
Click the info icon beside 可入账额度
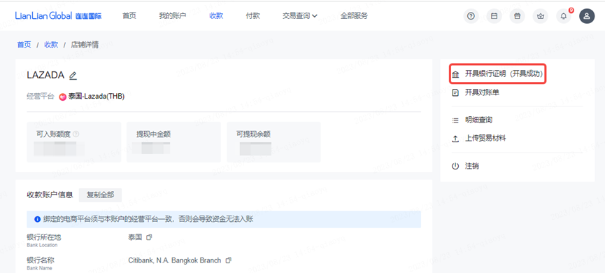(x=76, y=134)
